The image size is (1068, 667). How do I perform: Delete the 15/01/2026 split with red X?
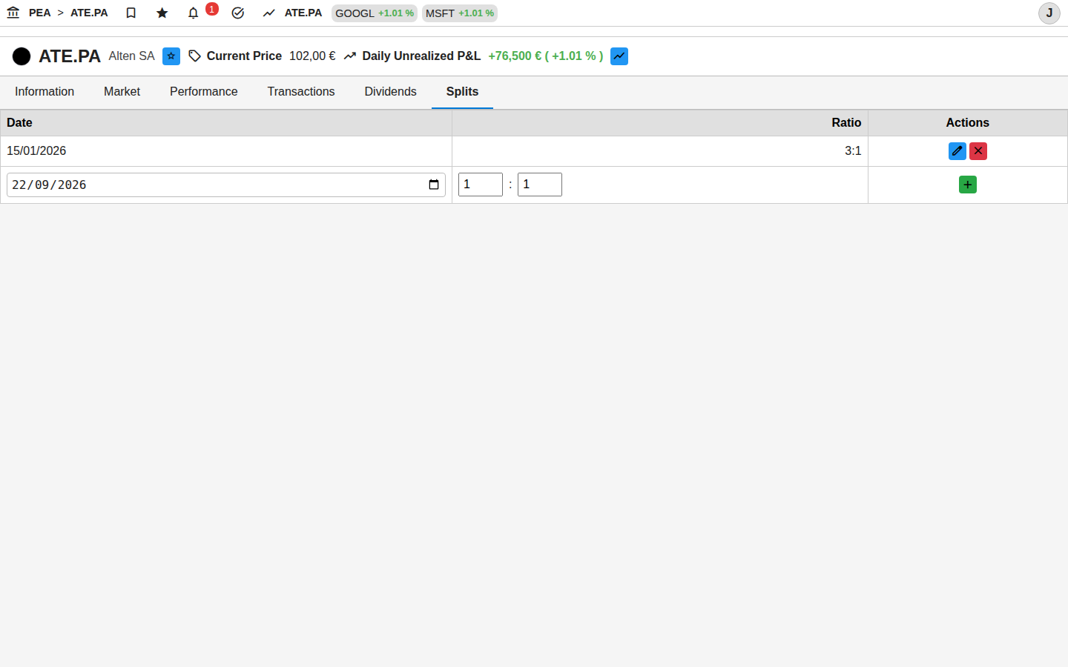pyautogui.click(x=978, y=151)
